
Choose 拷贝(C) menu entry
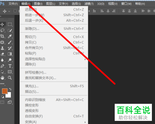[54, 42]
